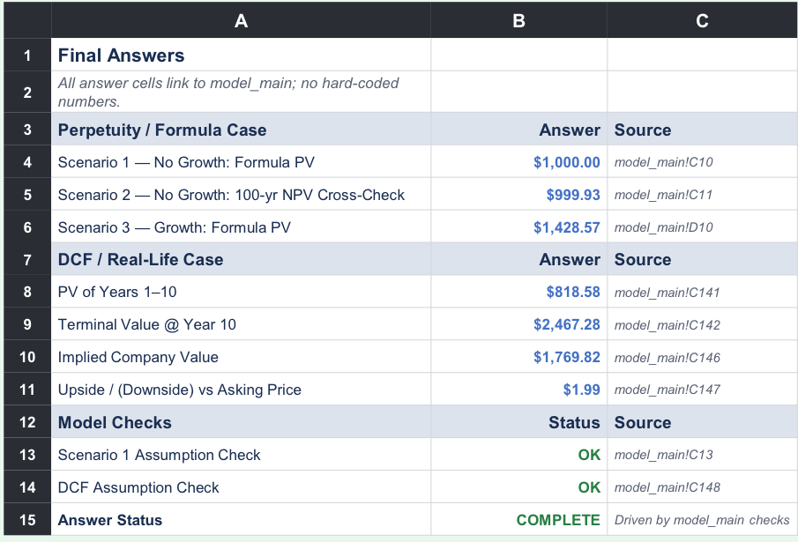
Task: Click 'Scenario 3 — Growth: Formula PV' cell
Action: tap(241, 227)
